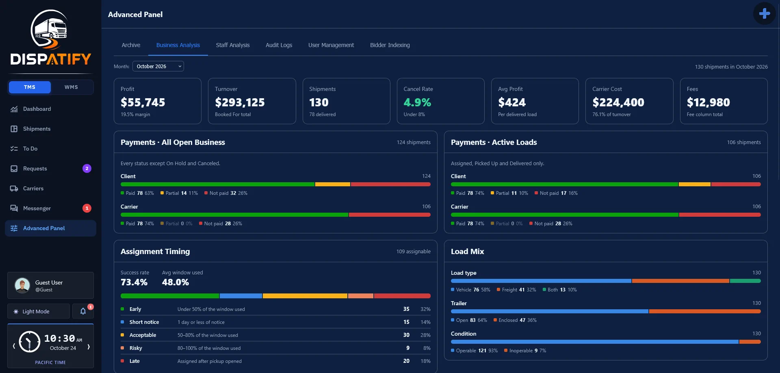Click the sun icon in Light Mode

(16, 311)
